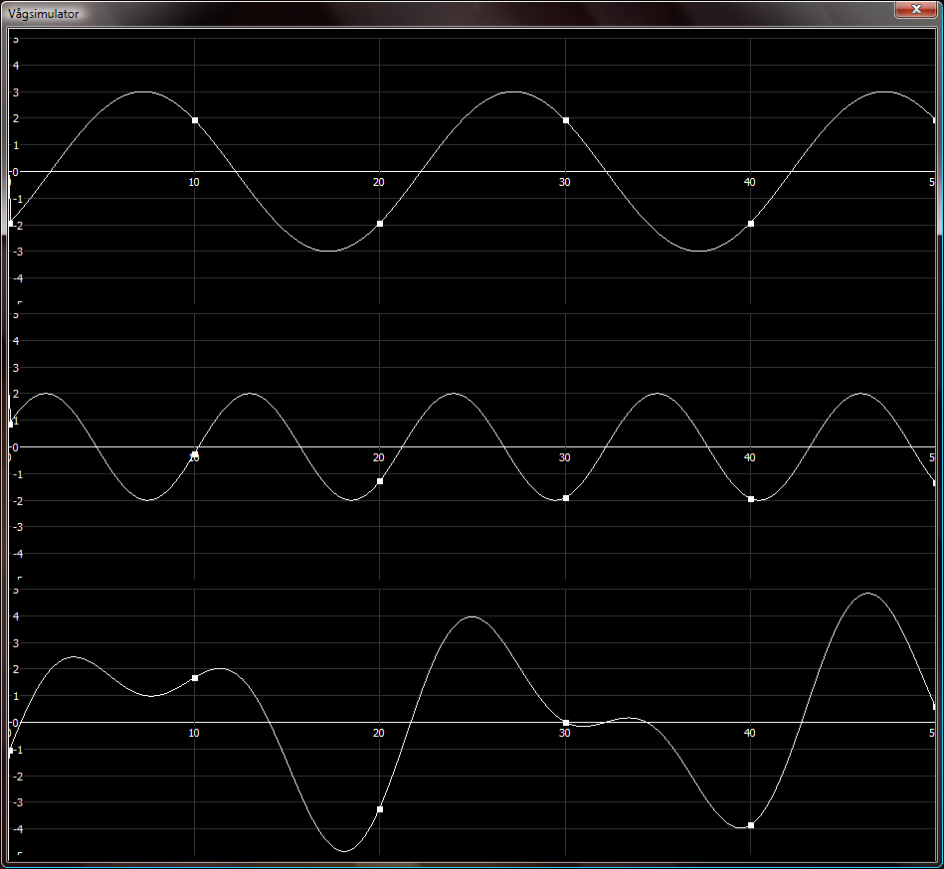The image size is (944, 869).
Task: Select the top graph marker at x=30
Action: 565,120
